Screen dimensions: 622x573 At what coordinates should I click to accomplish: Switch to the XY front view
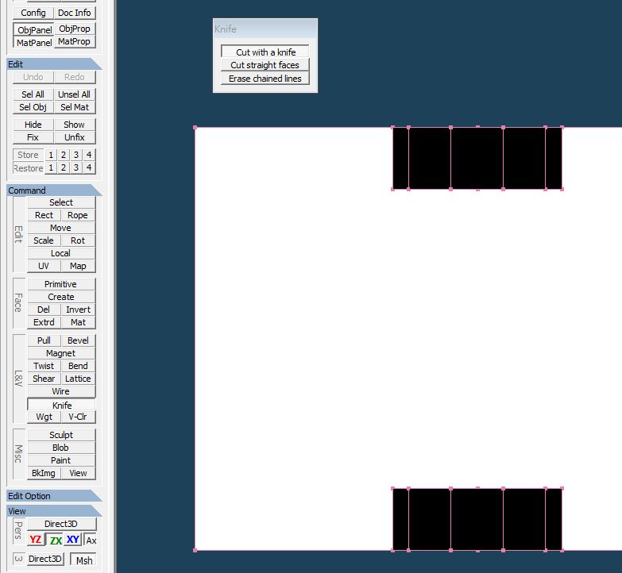(x=73, y=540)
